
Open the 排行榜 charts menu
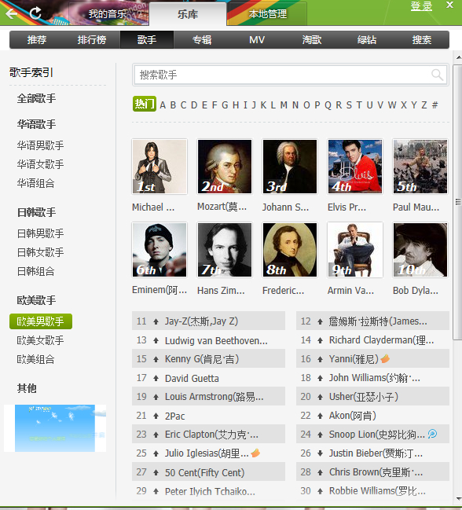pos(92,39)
